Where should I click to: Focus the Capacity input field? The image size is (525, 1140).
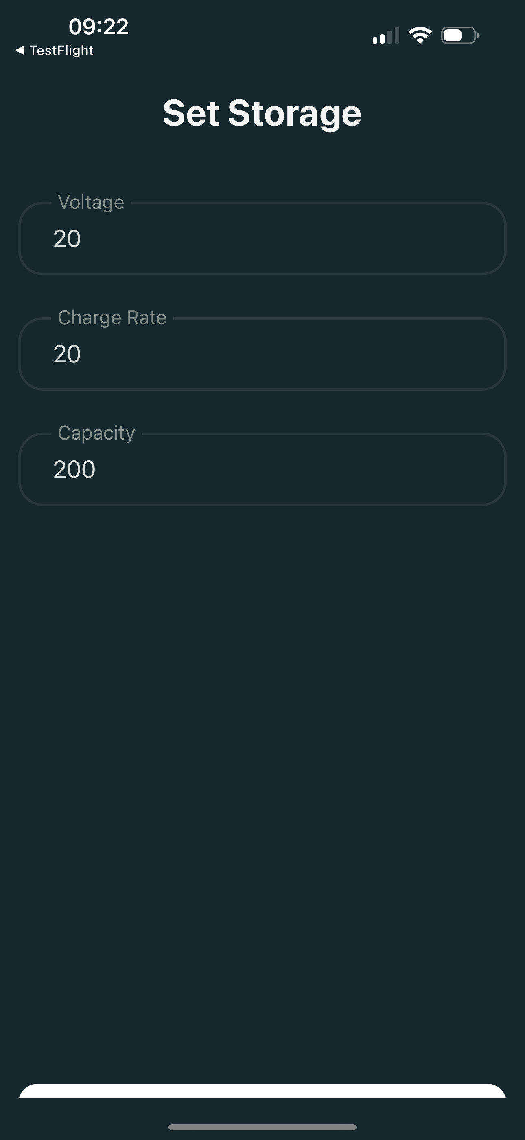click(262, 469)
